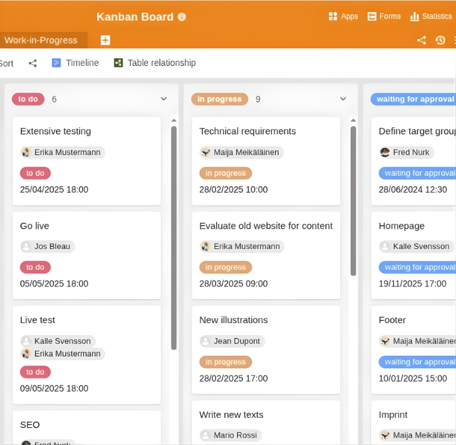Open the Go live card
Screen dimensions: 456x445
[x=87, y=255]
